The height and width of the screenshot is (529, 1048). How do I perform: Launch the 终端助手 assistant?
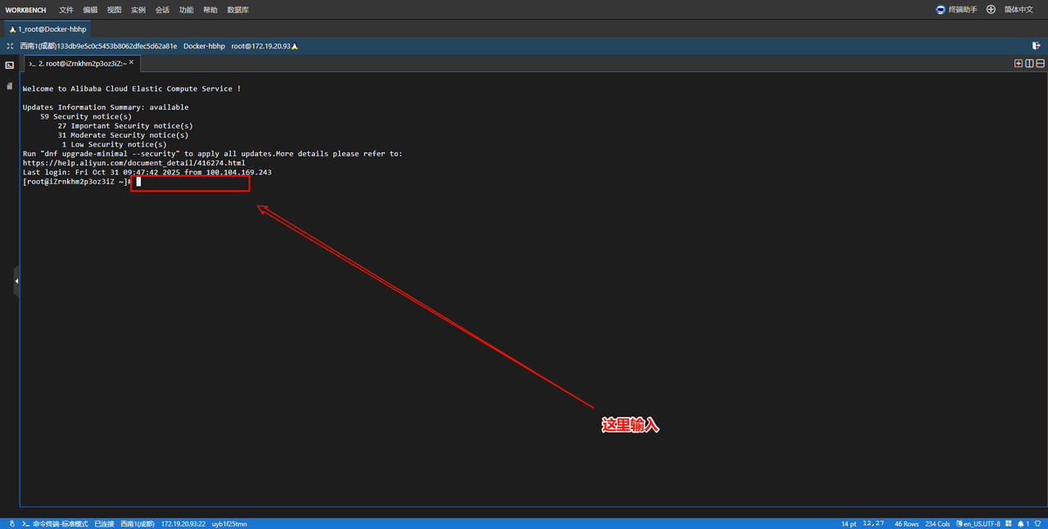(x=956, y=10)
